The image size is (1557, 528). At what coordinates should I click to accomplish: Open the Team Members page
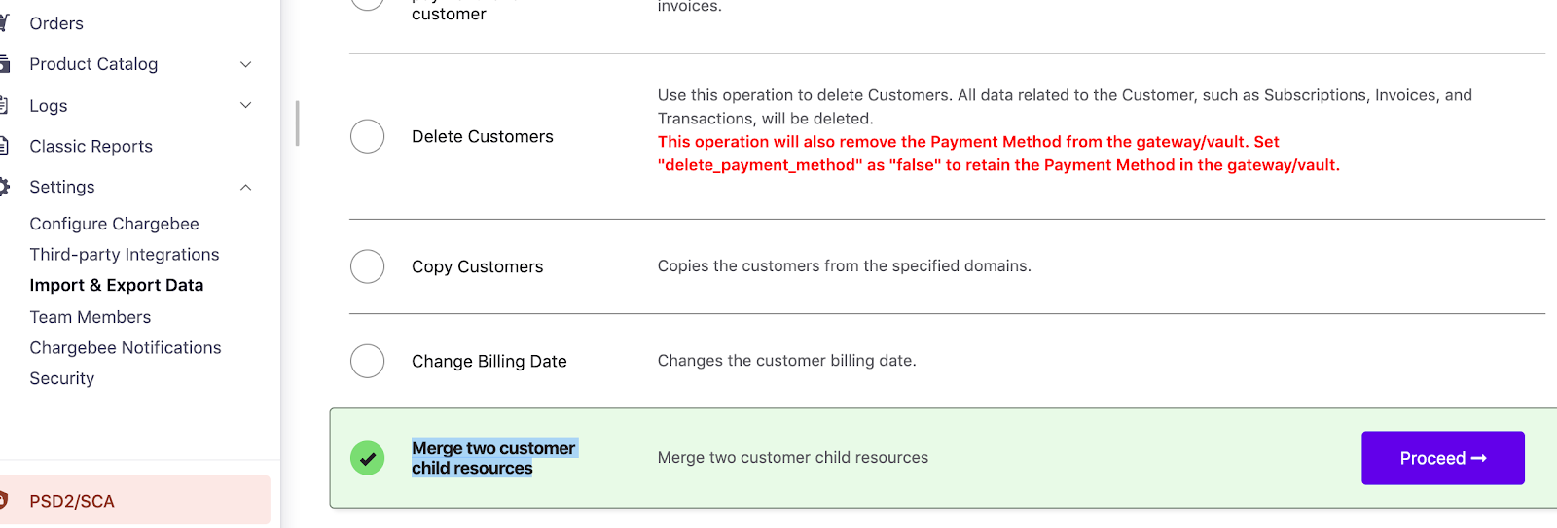coord(91,317)
